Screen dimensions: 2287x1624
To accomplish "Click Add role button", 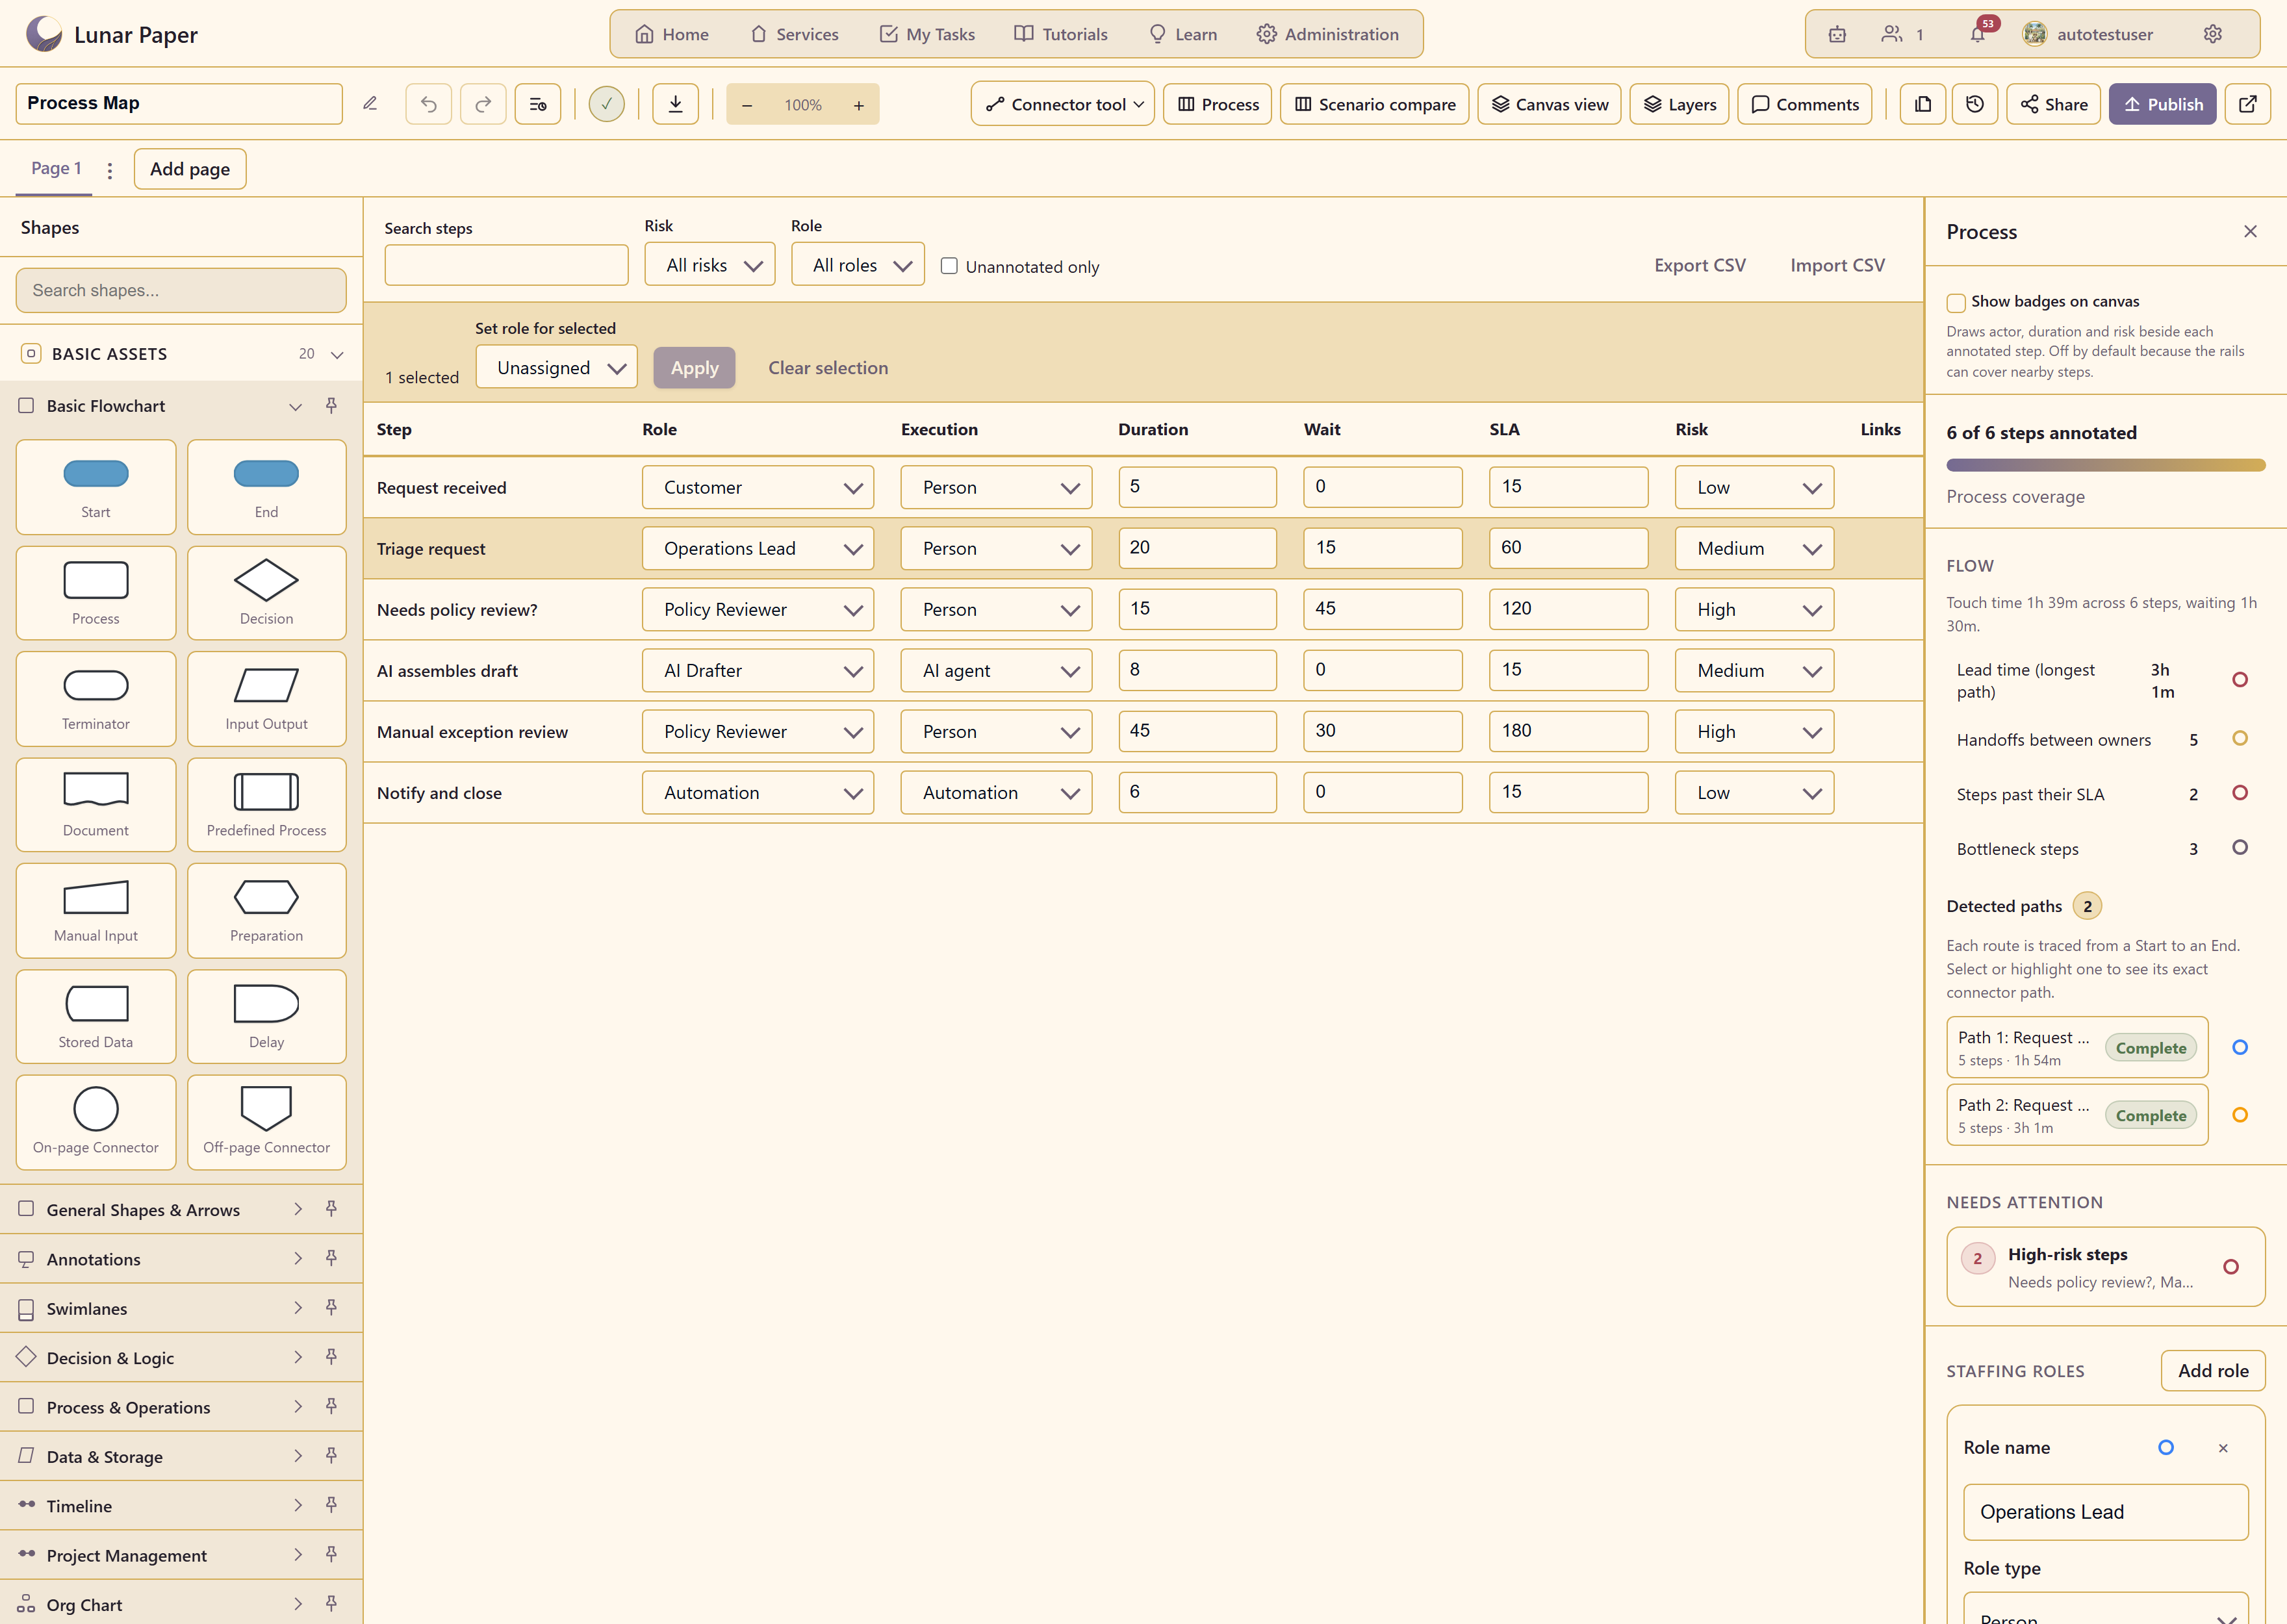I will tap(2213, 1371).
